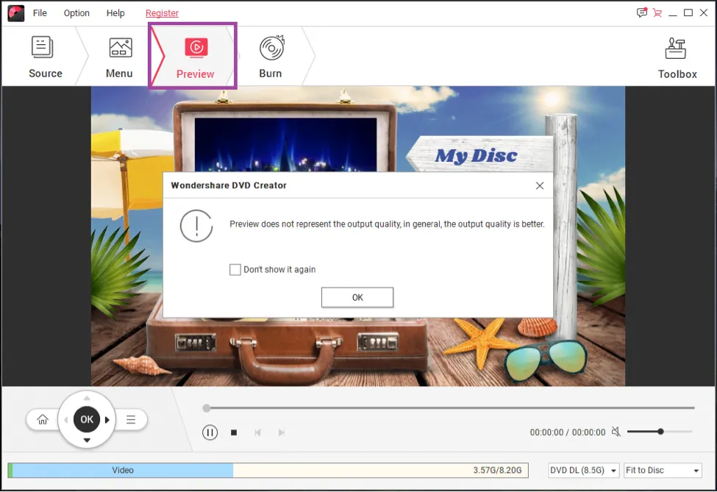Click the playback seek bar
Viewport: 717px width, 492px height.
coord(449,407)
